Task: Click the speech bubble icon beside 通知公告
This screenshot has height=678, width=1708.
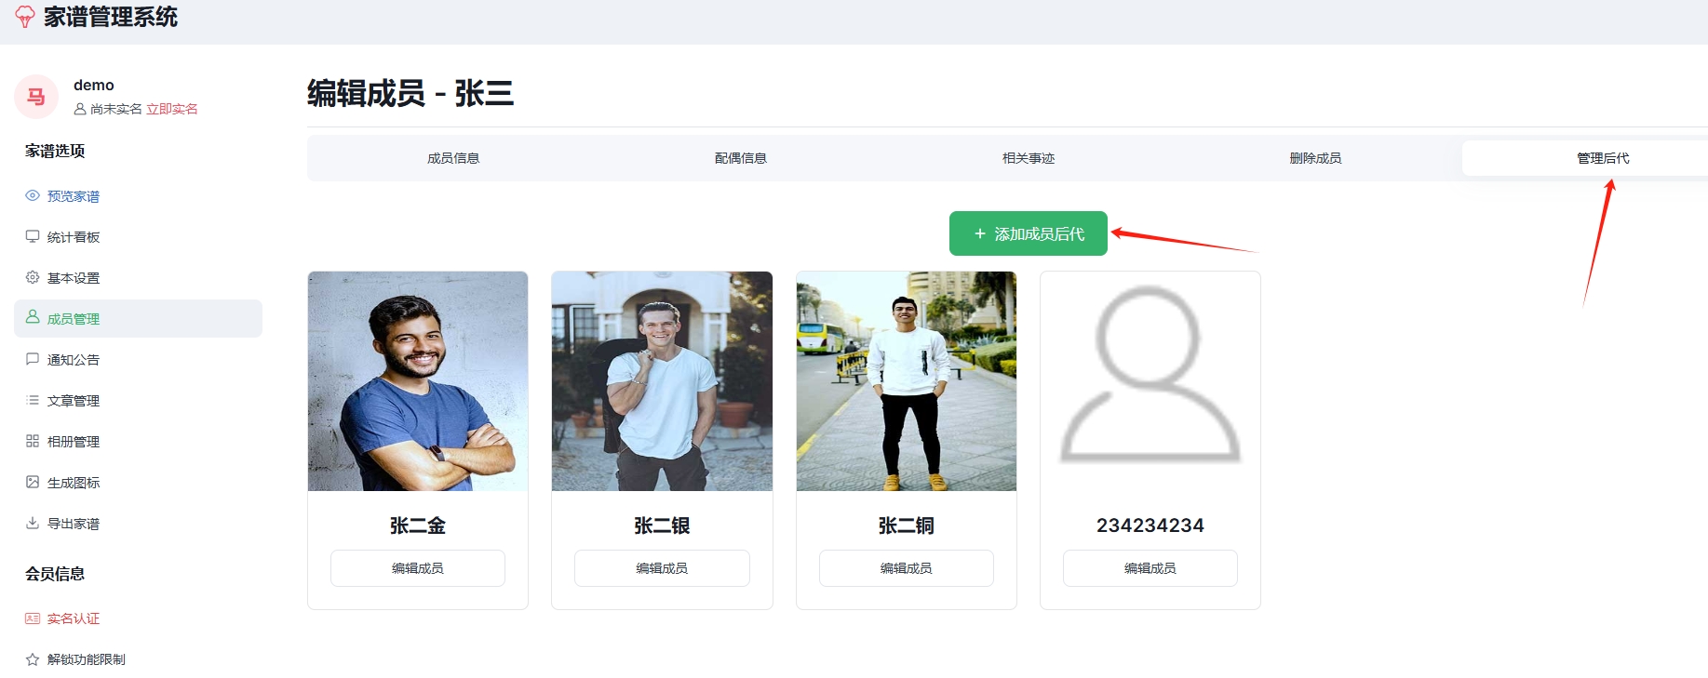Action: click(x=33, y=359)
